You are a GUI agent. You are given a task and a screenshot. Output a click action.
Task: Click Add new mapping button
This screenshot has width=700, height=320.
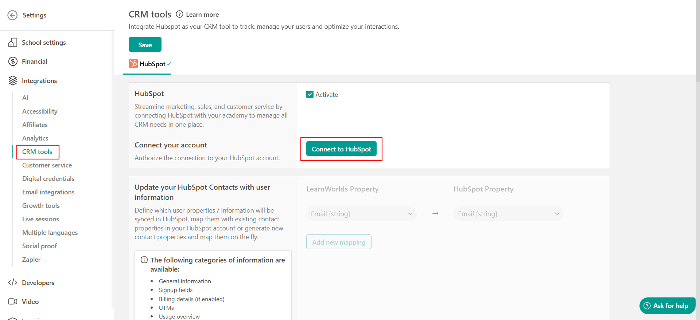pyautogui.click(x=339, y=242)
